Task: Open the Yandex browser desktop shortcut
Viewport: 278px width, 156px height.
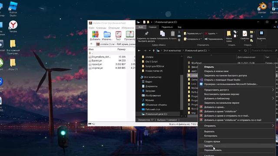Action: coord(13,26)
